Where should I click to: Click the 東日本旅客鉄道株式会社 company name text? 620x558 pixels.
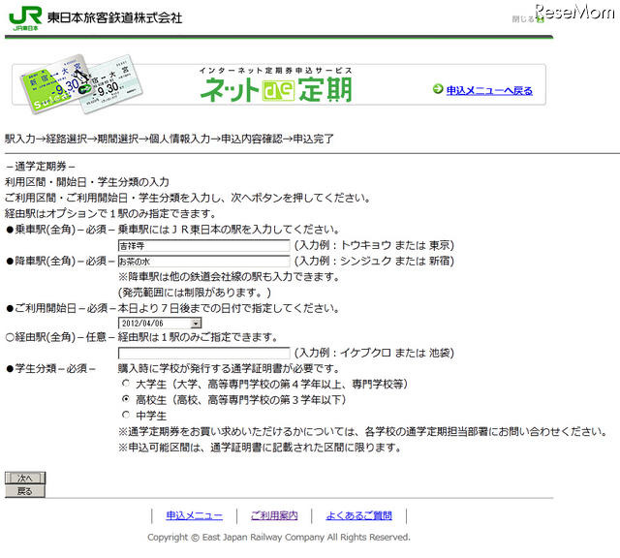tap(114, 18)
